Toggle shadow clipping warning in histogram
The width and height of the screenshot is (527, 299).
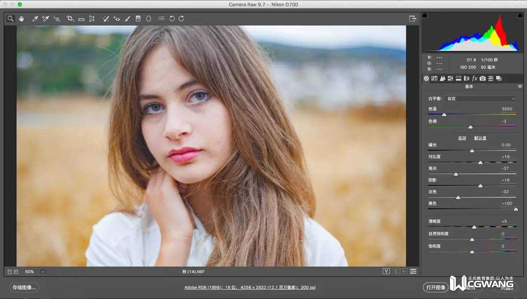point(425,16)
